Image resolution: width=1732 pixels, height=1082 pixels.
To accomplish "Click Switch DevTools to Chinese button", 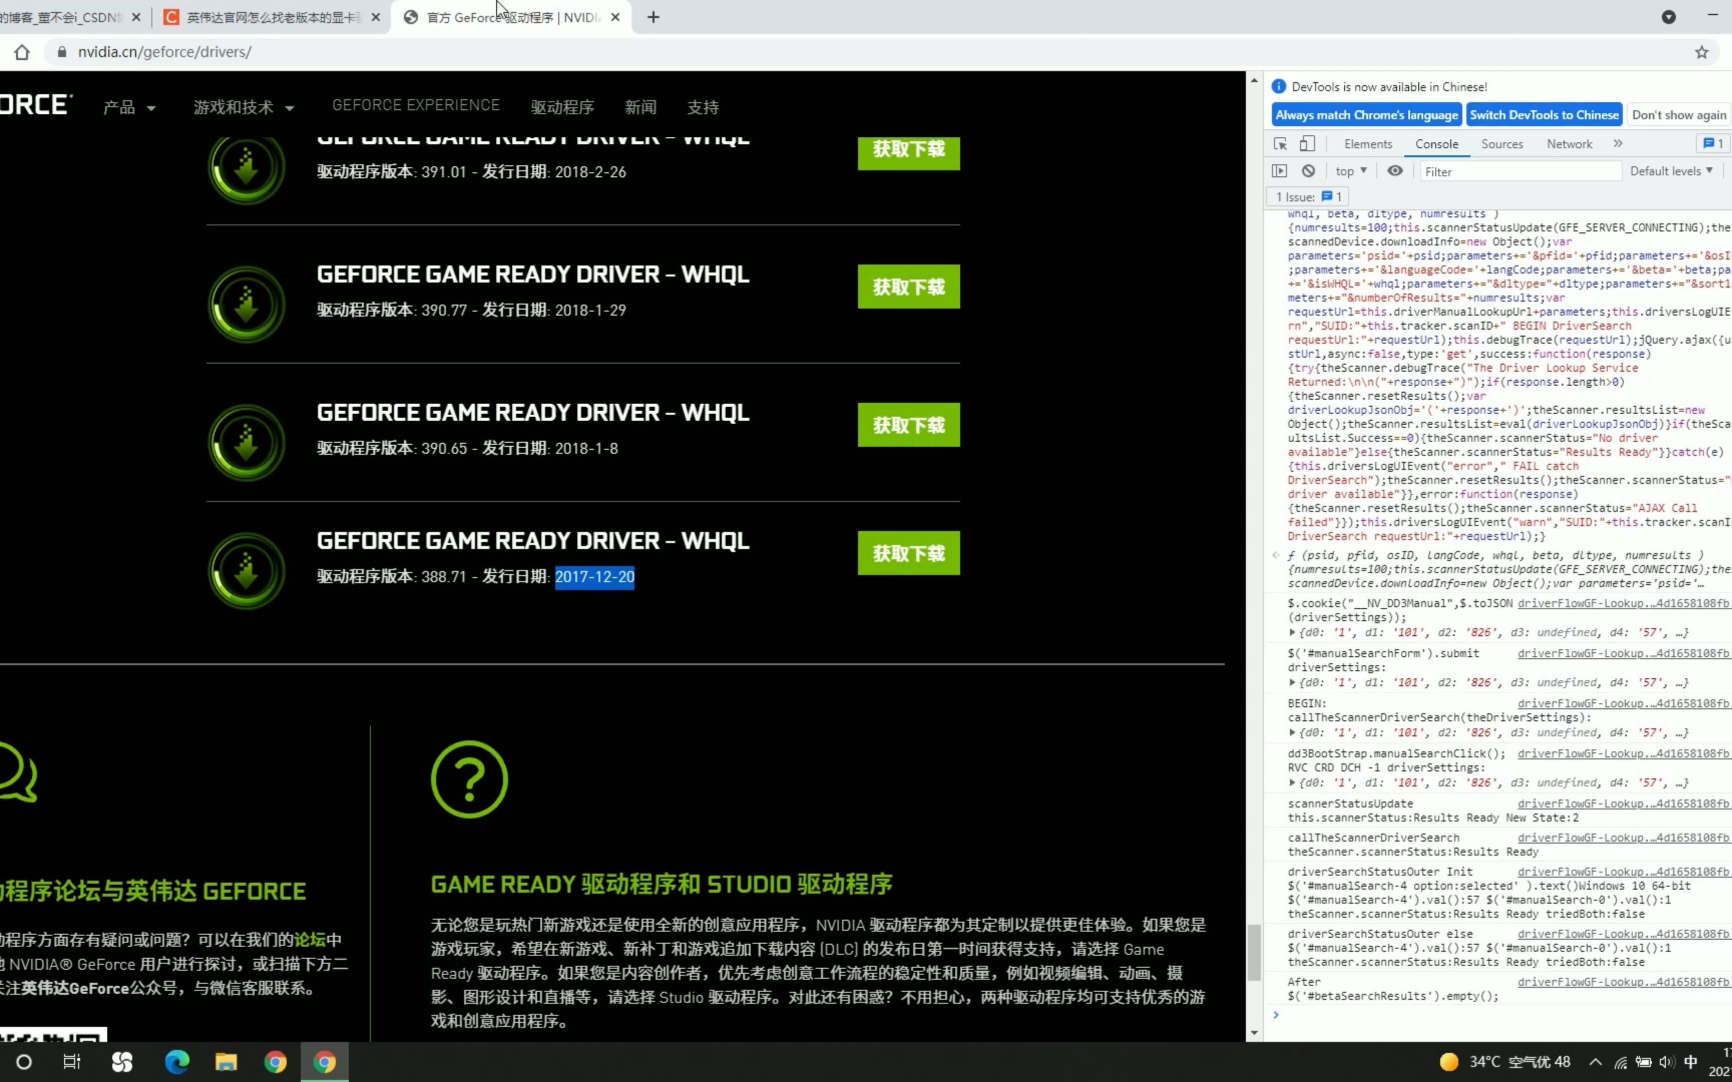I will tap(1544, 115).
